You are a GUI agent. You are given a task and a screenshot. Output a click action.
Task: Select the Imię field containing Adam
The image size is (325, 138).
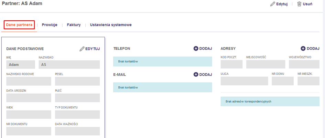[21, 65]
